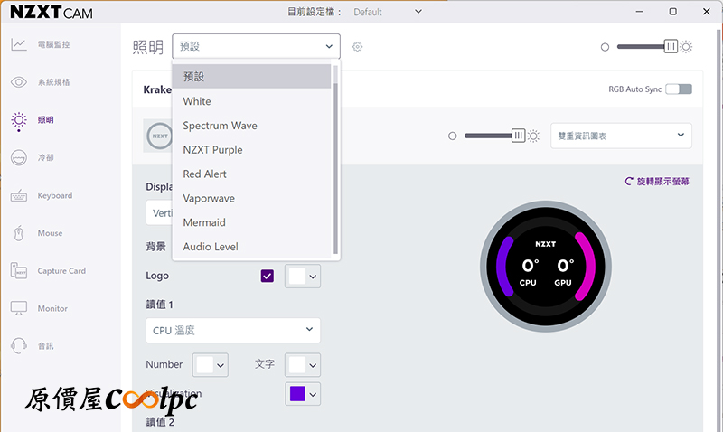Go to Capture Card section label
The height and width of the screenshot is (432, 723).
[61, 270]
